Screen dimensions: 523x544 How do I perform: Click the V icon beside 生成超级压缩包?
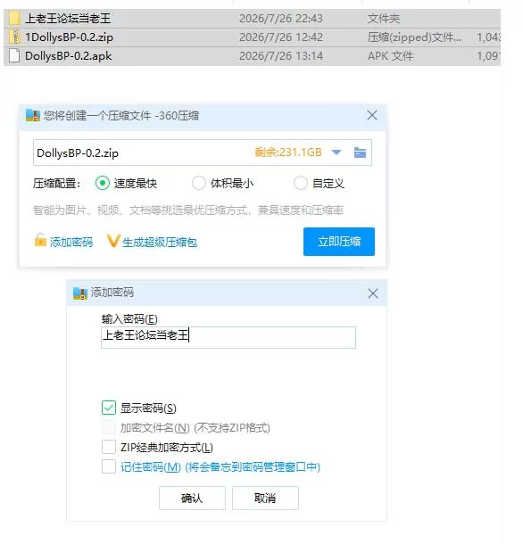click(113, 241)
